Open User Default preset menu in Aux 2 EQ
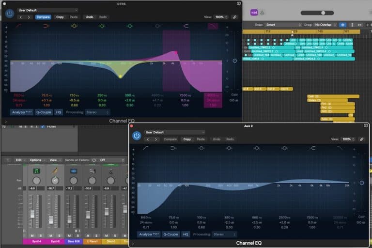Screen dimensions: 372x248 [x=174, y=132]
